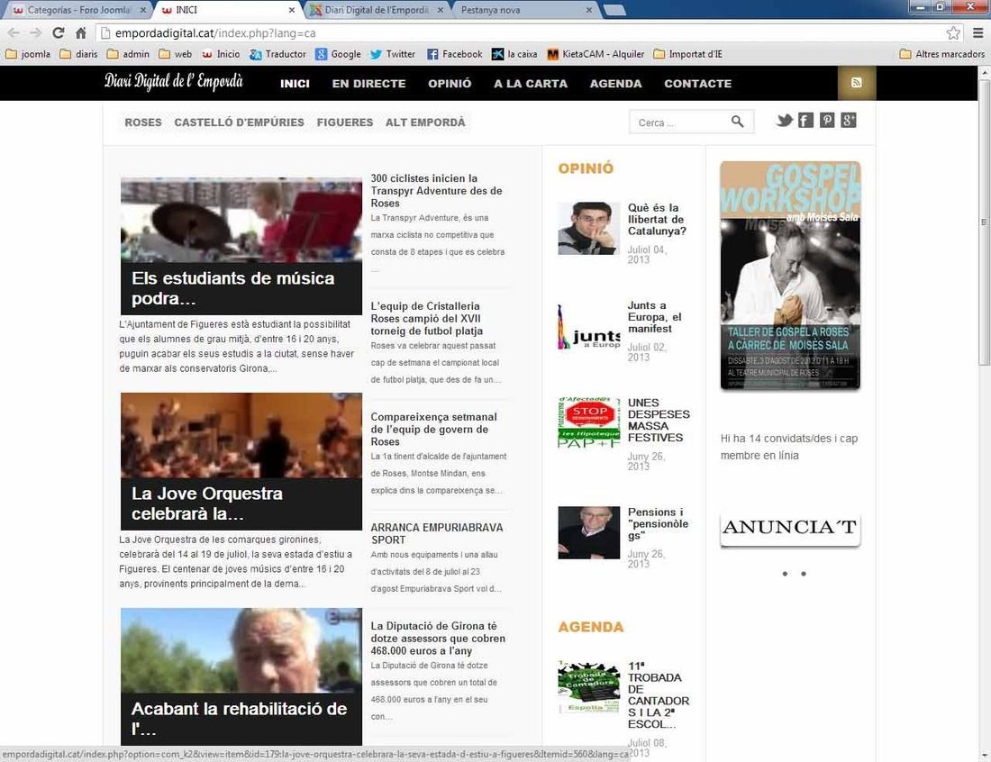Screen dimensions: 991x762
Task: Open 'Acabant la rehabilitació de l'...' headline
Action: [x=239, y=719]
